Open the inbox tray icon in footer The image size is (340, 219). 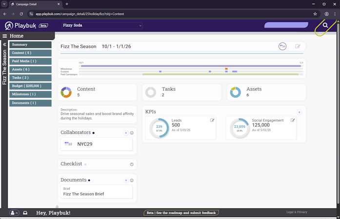tap(25, 213)
